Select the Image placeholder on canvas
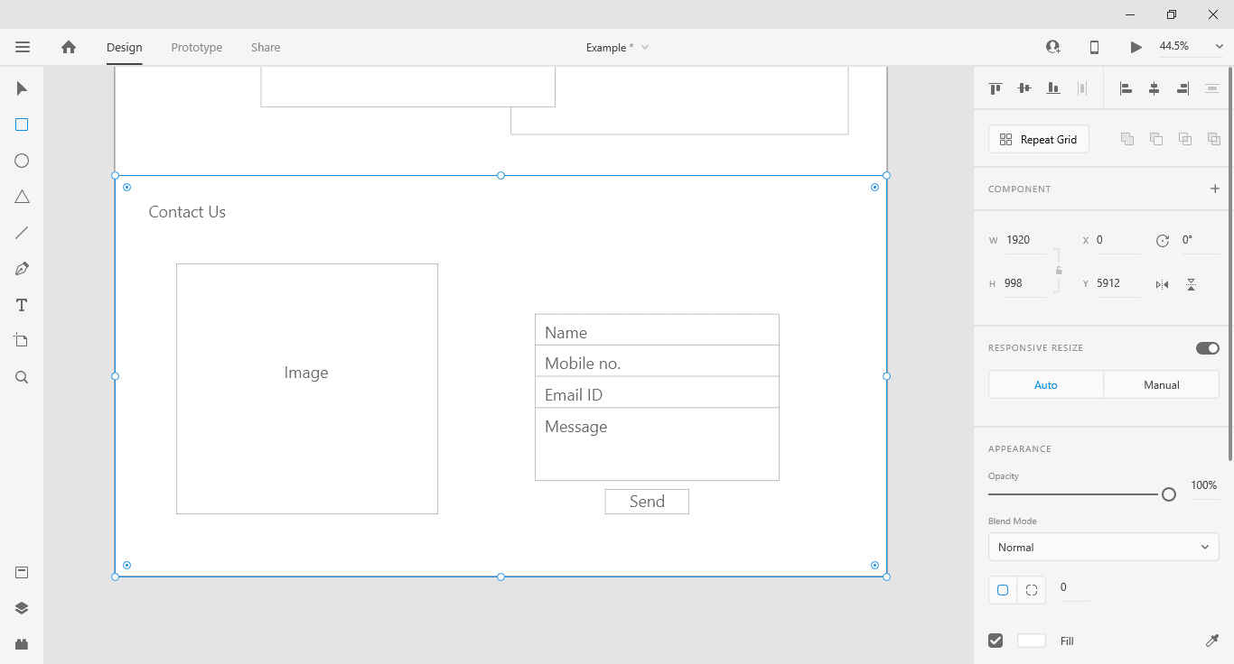 tap(307, 389)
